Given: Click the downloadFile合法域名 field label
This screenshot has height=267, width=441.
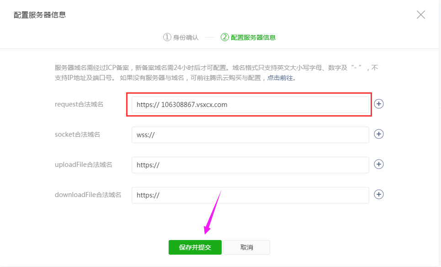Looking at the screenshot, I should 88,195.
